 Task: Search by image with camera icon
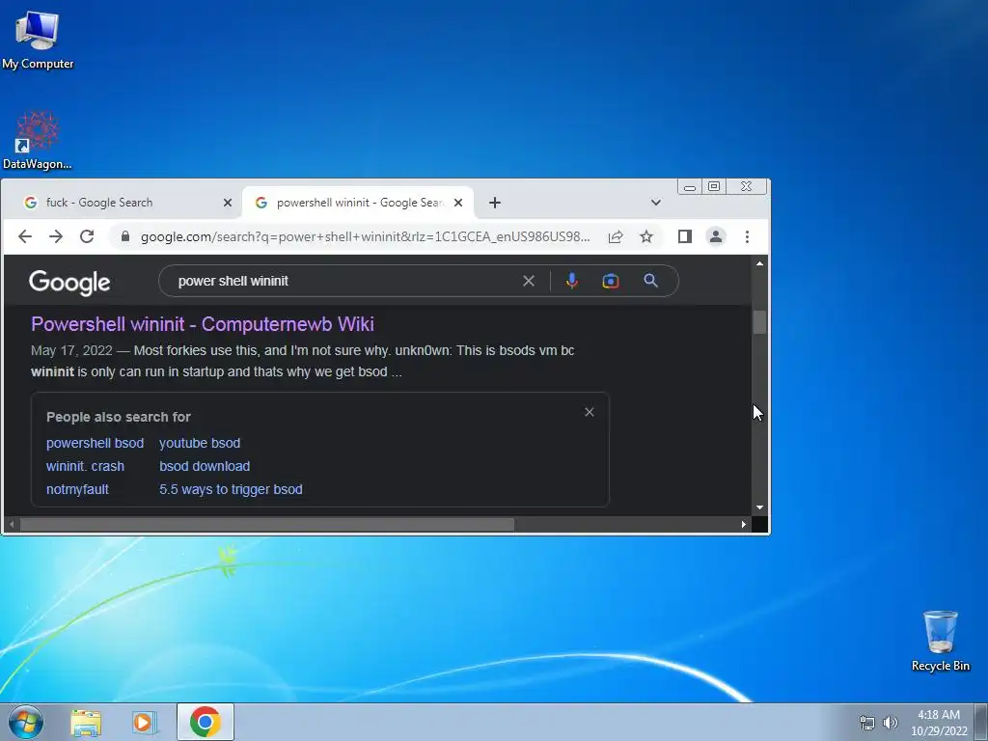(x=610, y=281)
